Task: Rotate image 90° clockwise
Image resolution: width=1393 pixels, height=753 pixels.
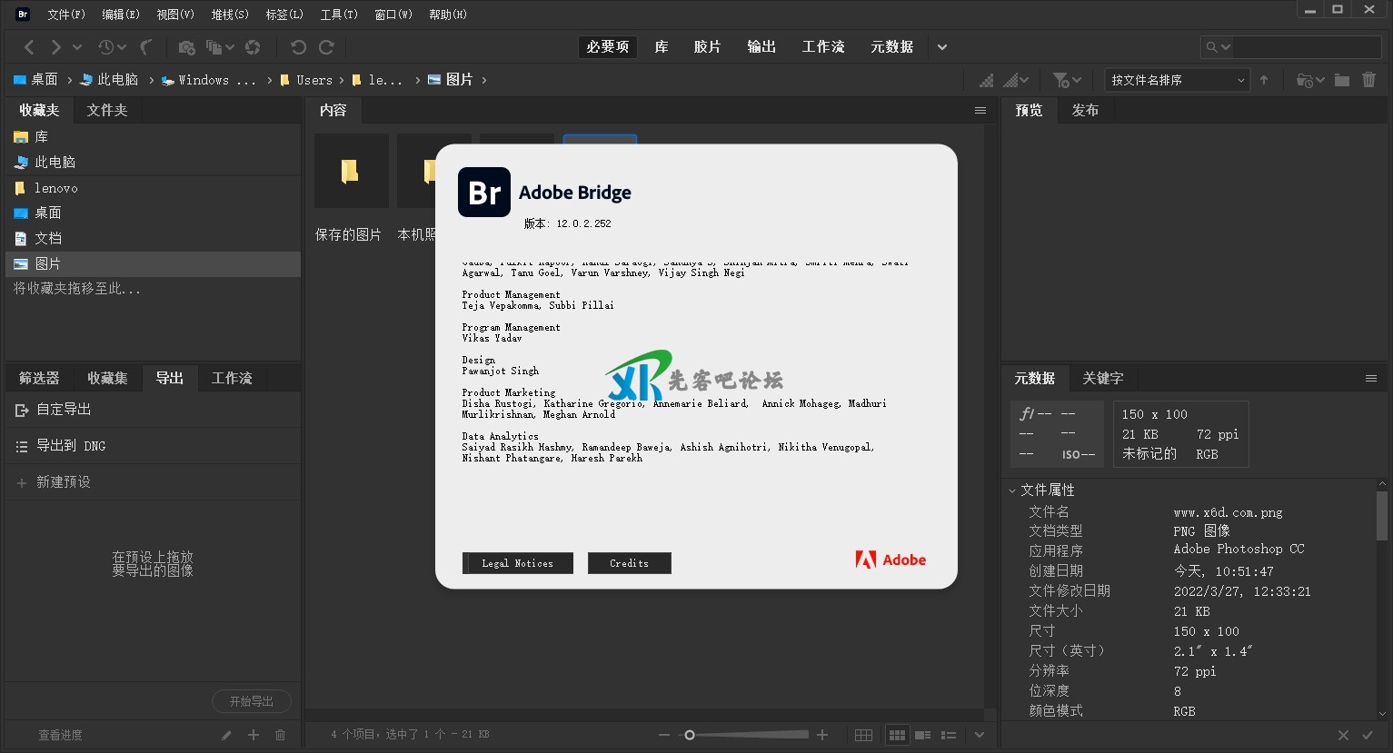Action: (326, 47)
